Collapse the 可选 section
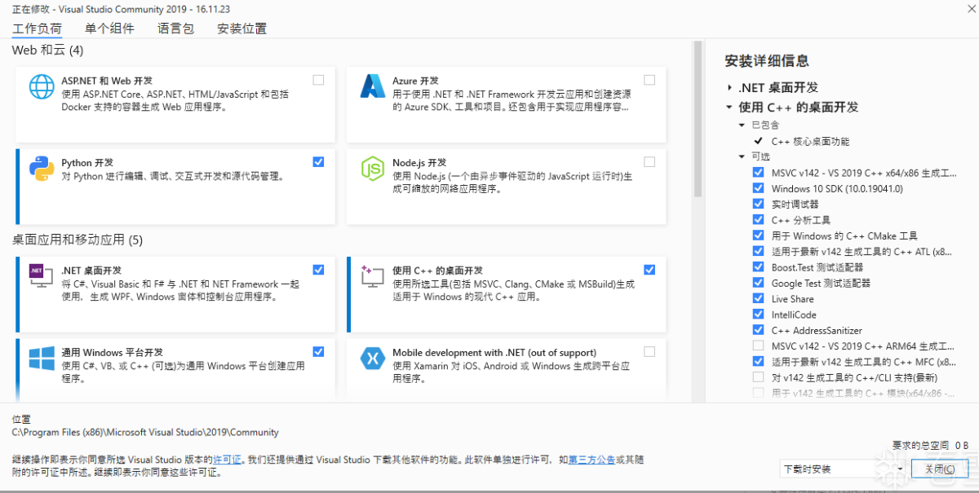This screenshot has height=493, width=979. pos(742,156)
